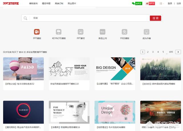This screenshot has height=131, width=183.
Task: Expand the list menu dropdown in header
Action: [x=162, y=3]
